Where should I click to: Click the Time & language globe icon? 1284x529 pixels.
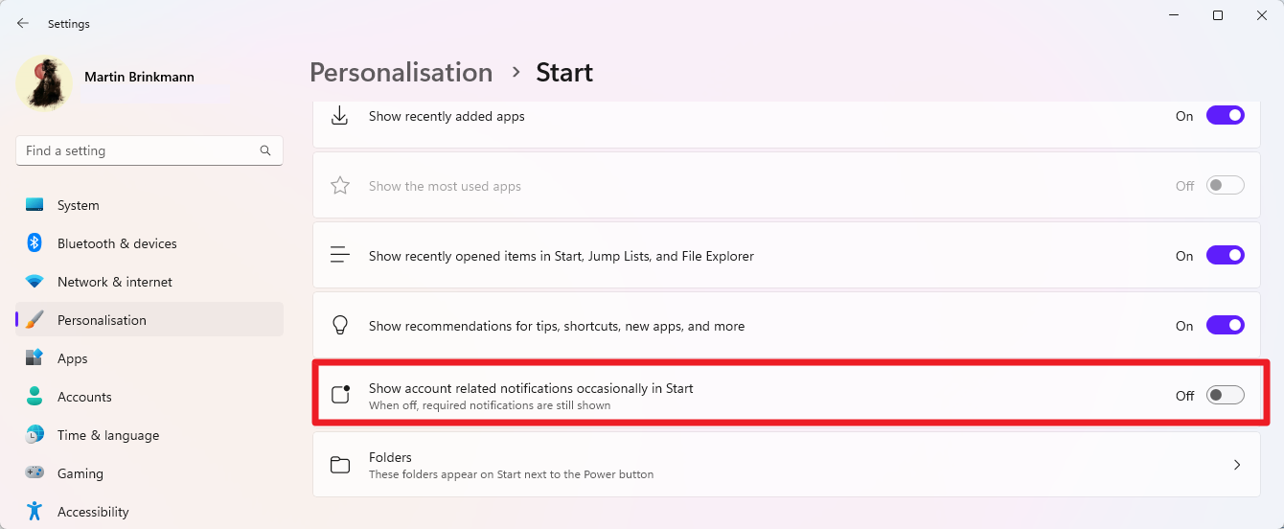(34, 435)
